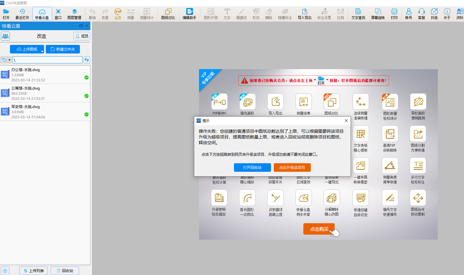Click 新建文件夹 new folder button

point(63,49)
